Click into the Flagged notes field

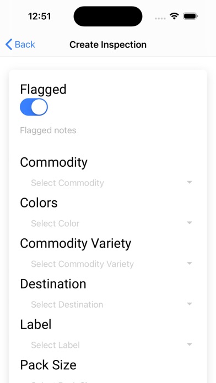click(x=108, y=130)
